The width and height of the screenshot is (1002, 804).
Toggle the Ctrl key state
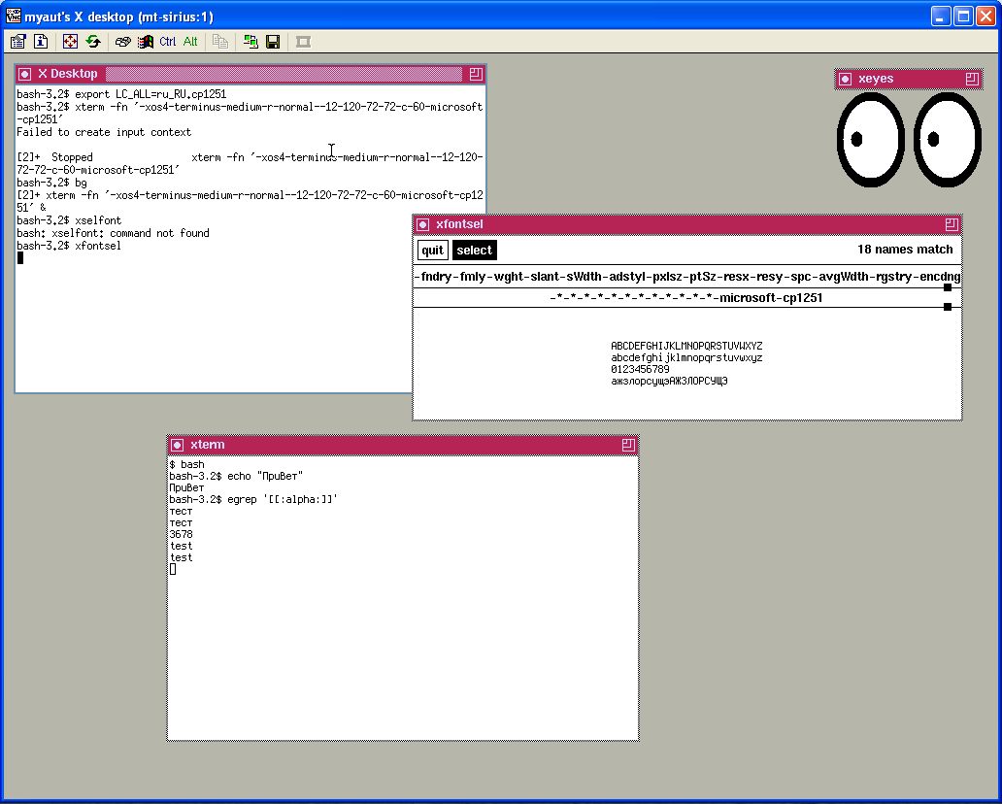[x=168, y=42]
